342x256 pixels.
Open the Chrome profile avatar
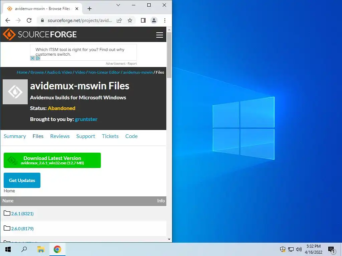click(154, 20)
